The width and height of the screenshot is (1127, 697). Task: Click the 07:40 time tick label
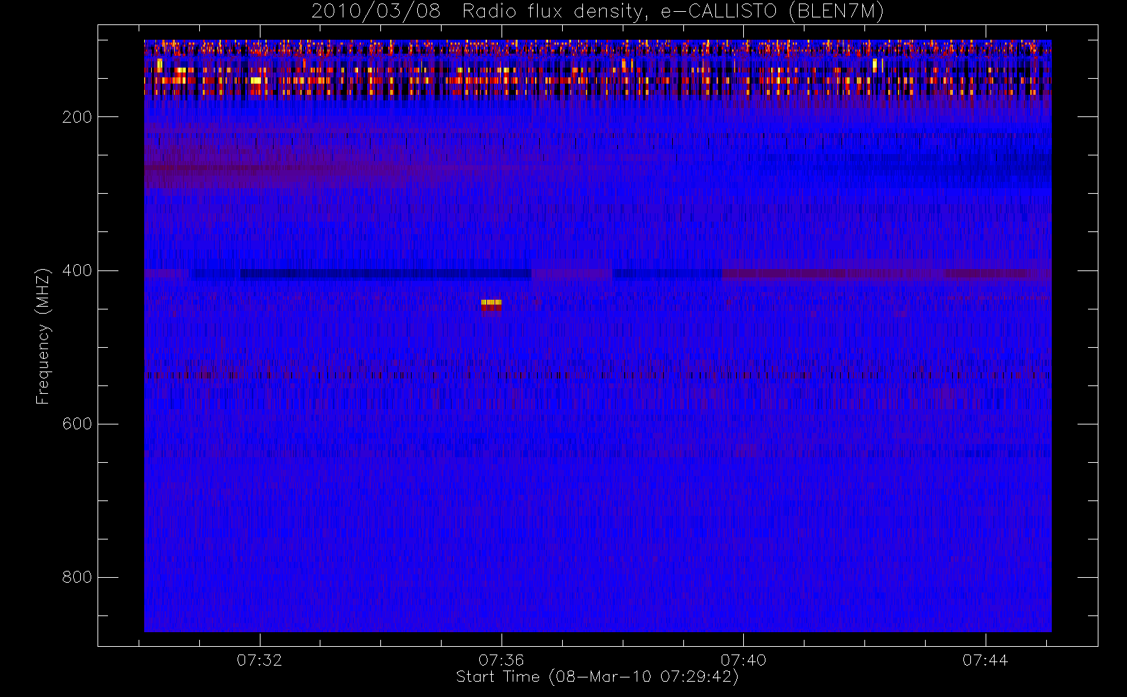pyautogui.click(x=743, y=660)
